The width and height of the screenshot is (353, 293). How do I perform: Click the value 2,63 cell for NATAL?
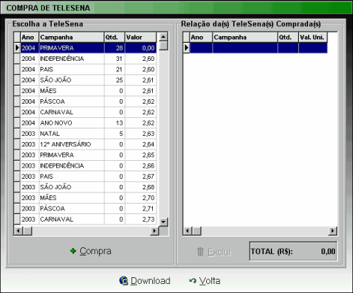point(141,134)
